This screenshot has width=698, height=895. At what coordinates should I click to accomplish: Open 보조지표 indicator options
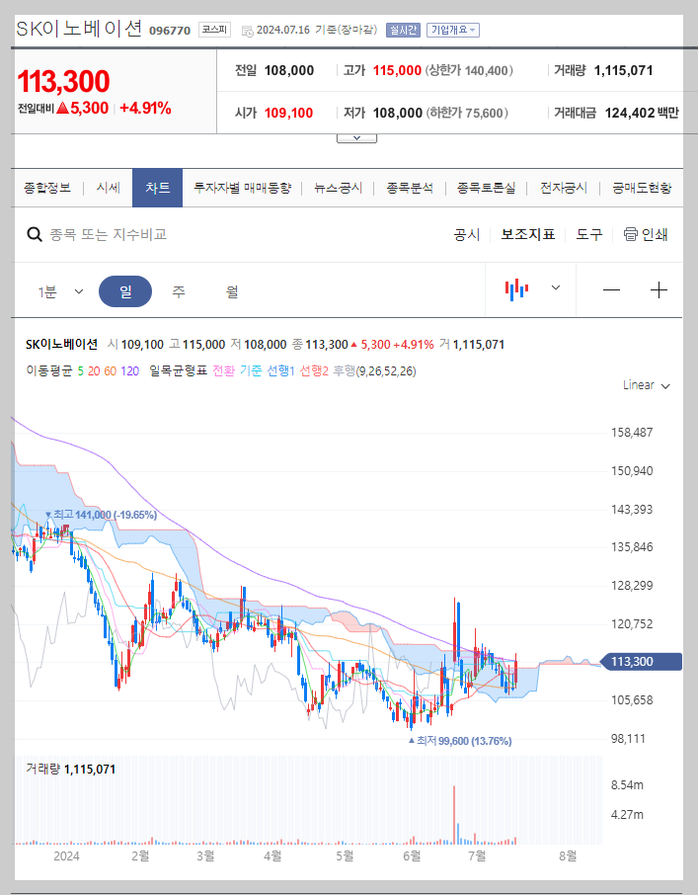(x=527, y=235)
